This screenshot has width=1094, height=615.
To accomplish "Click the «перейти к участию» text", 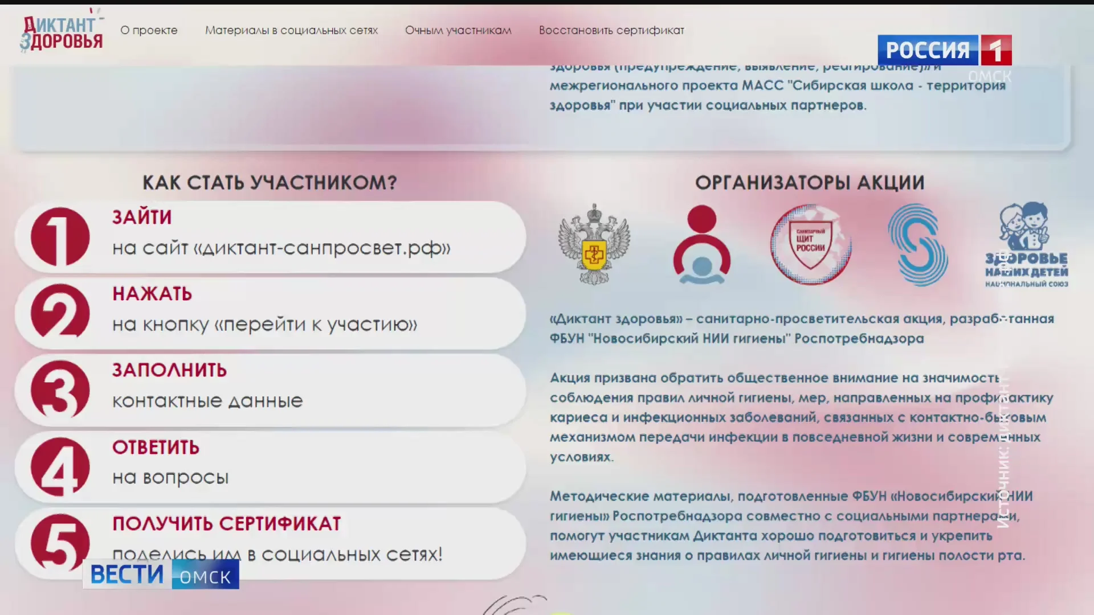I will [316, 325].
